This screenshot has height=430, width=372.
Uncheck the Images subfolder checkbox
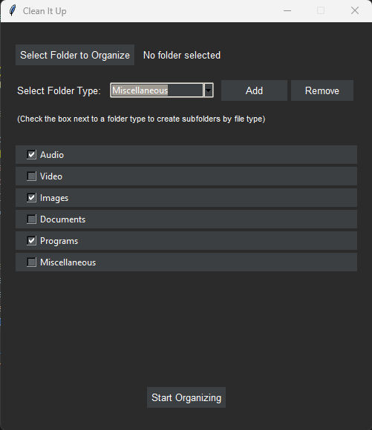tap(32, 198)
